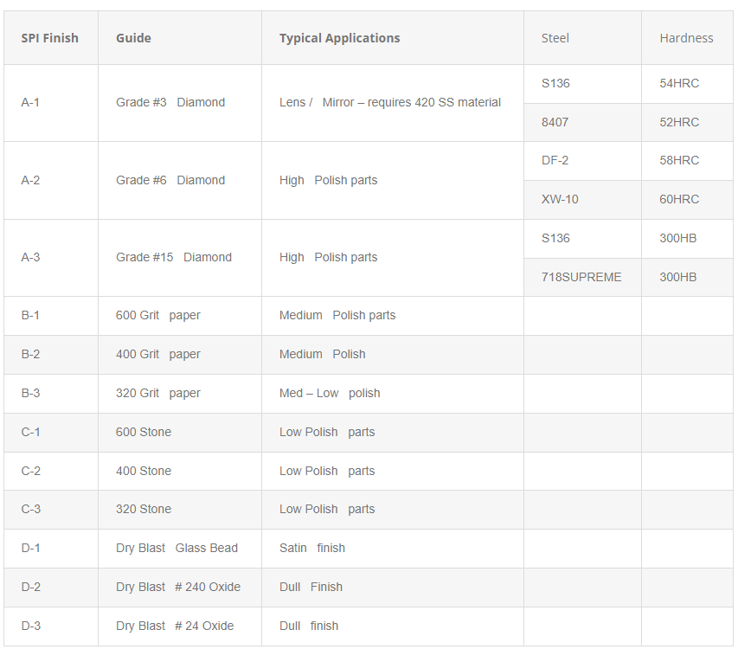Click the Lens / Mirror application text
This screenshot has height=649, width=738.
click(390, 102)
